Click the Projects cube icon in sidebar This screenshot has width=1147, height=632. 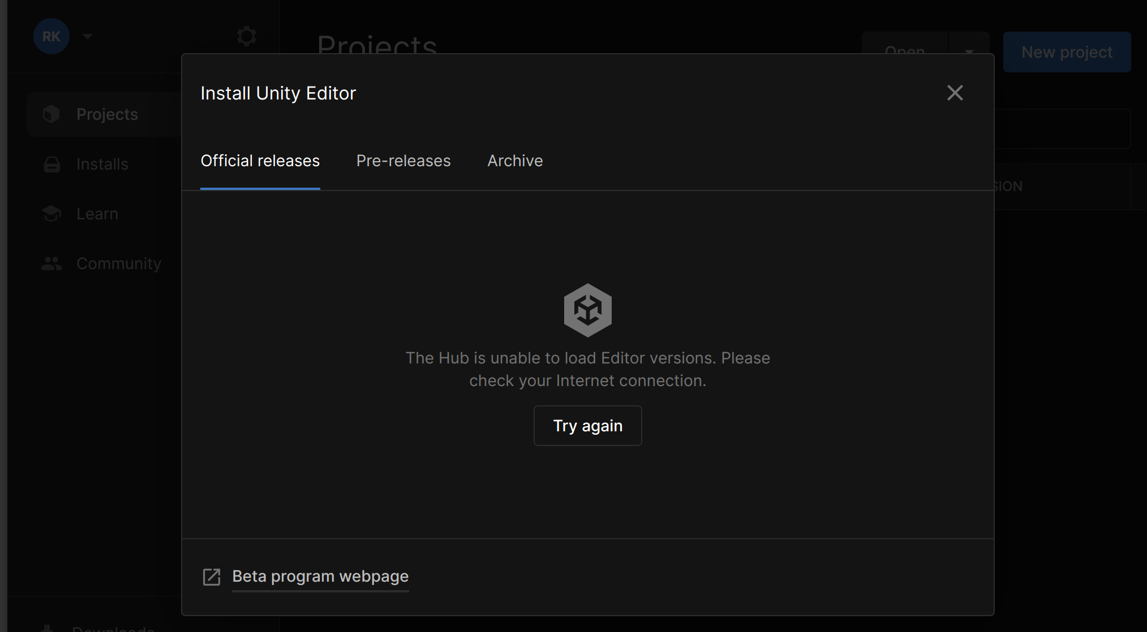click(x=51, y=114)
